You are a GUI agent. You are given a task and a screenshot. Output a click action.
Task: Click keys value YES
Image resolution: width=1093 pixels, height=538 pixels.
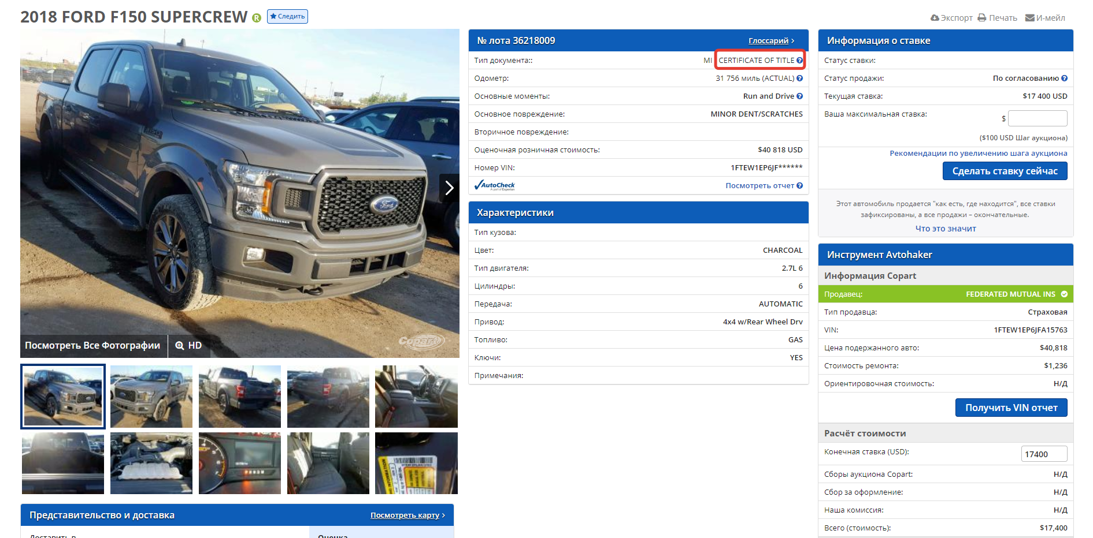pyautogui.click(x=796, y=357)
